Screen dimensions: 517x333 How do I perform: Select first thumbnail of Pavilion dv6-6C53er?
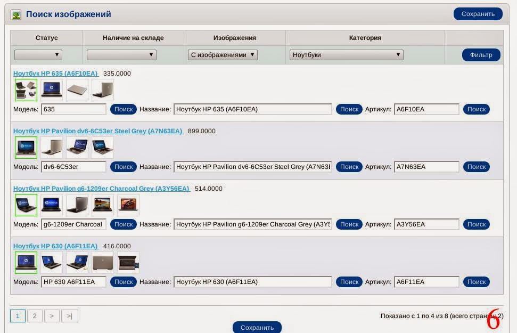pos(26,148)
